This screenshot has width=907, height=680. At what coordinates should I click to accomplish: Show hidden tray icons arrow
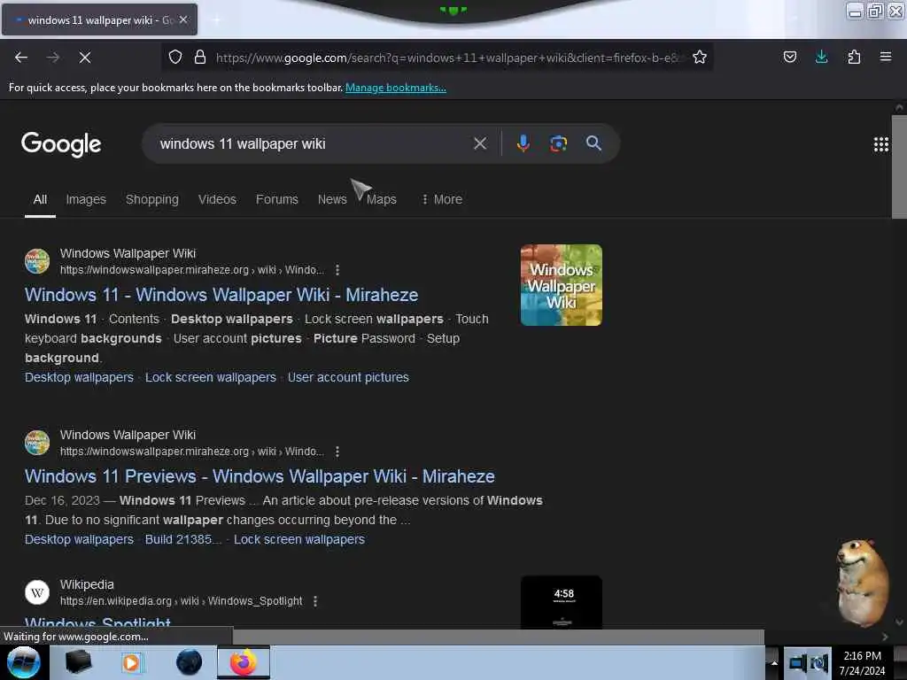[x=773, y=663]
